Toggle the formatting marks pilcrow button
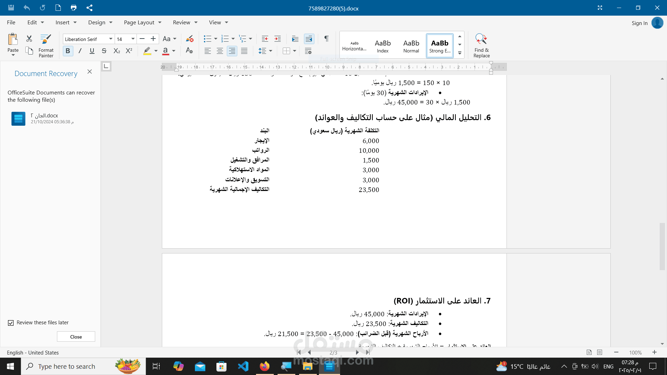The width and height of the screenshot is (667, 375). point(327,39)
